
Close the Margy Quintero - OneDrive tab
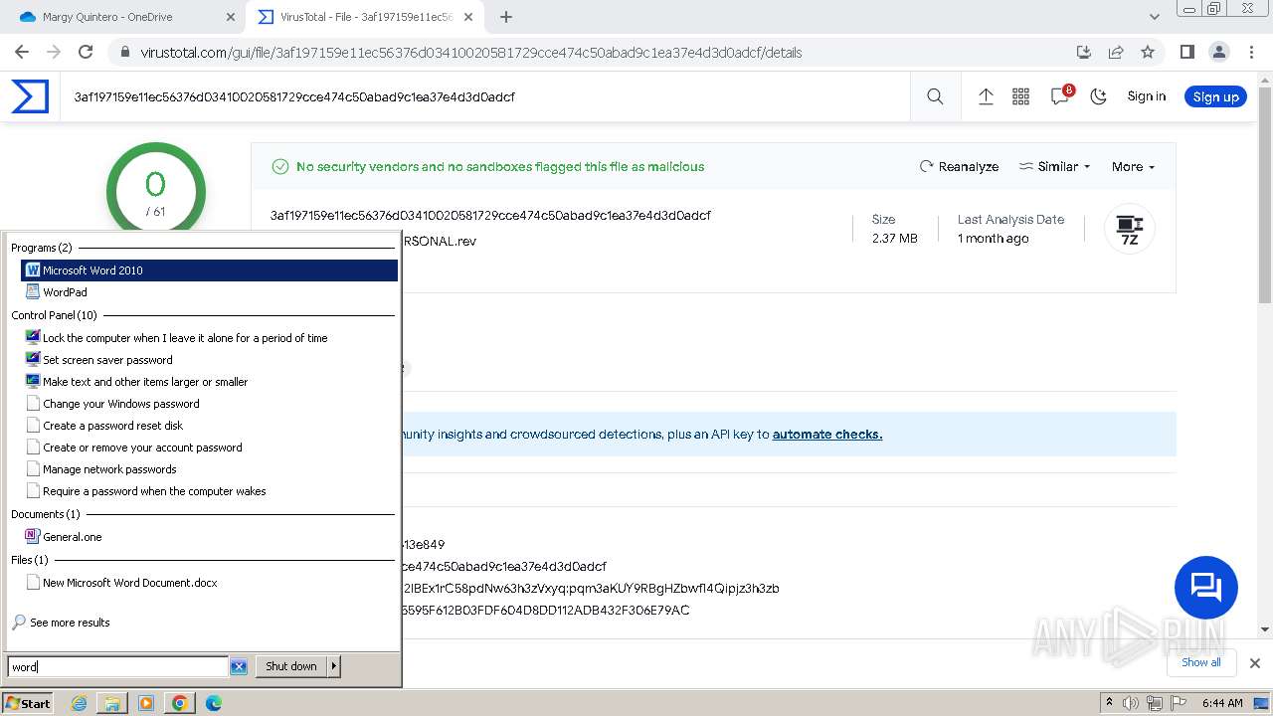pyautogui.click(x=230, y=17)
